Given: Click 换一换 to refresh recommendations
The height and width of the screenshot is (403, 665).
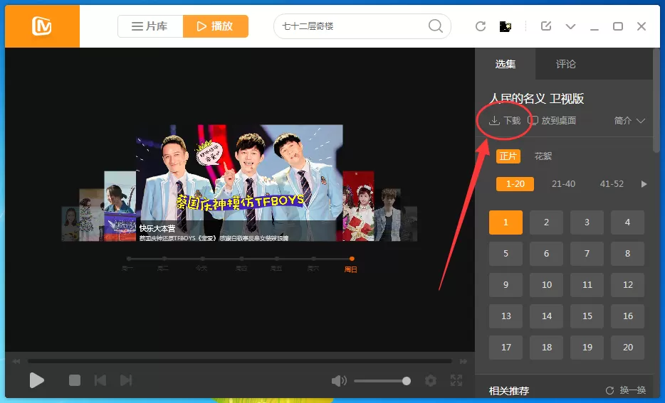Looking at the screenshot, I should 626,390.
